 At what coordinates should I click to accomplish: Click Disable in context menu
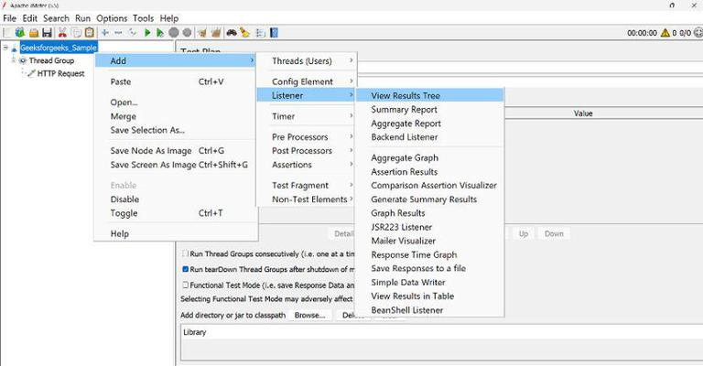176,199
